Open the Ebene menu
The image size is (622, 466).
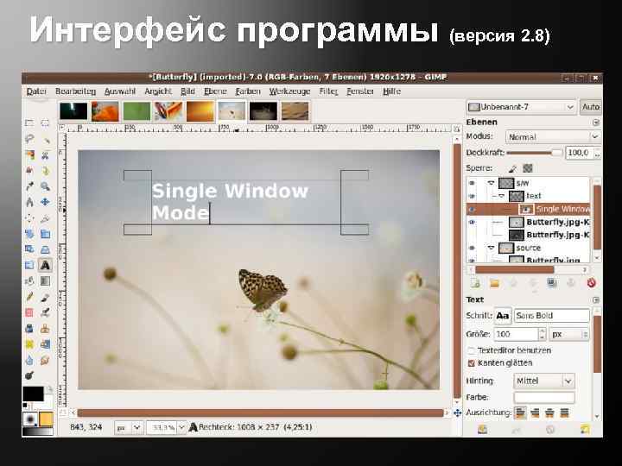pos(215,91)
